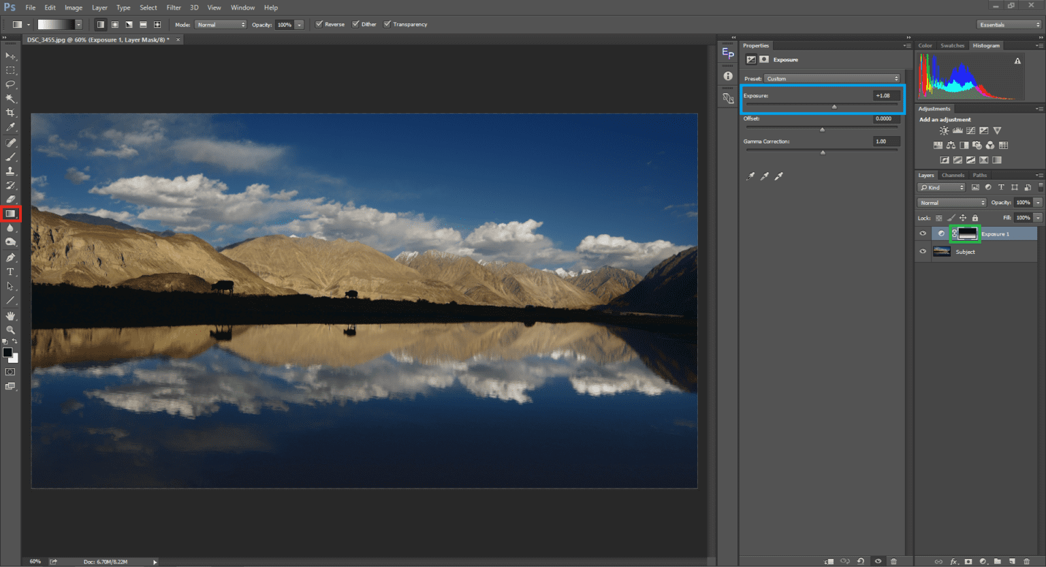Screen dimensions: 1046x567
Task: Add a Vibrance adjustment
Action: point(997,131)
